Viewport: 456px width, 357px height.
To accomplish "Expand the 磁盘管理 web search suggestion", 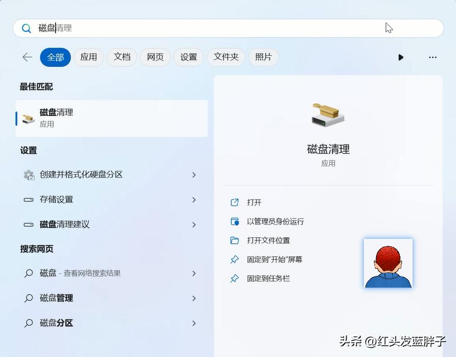I will coord(194,298).
